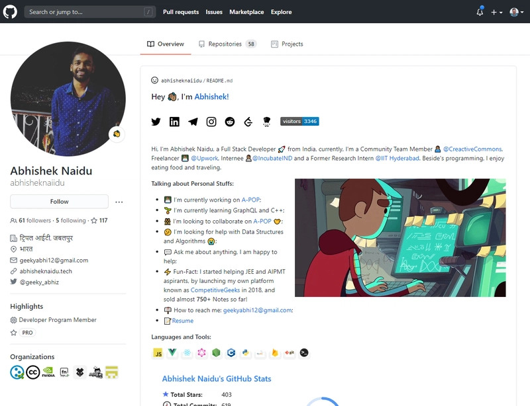Open the yellow pixel organization avatar
The image size is (530, 406).
pos(111,372)
